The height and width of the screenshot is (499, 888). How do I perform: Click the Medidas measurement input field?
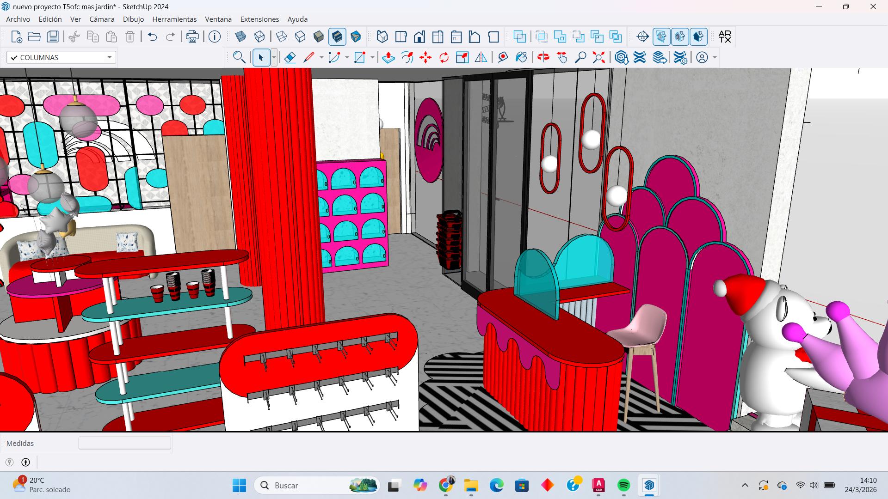click(125, 443)
